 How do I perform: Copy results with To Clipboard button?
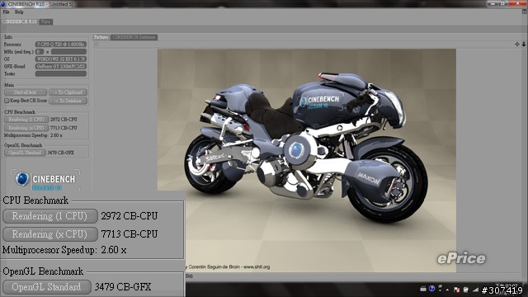coord(68,92)
